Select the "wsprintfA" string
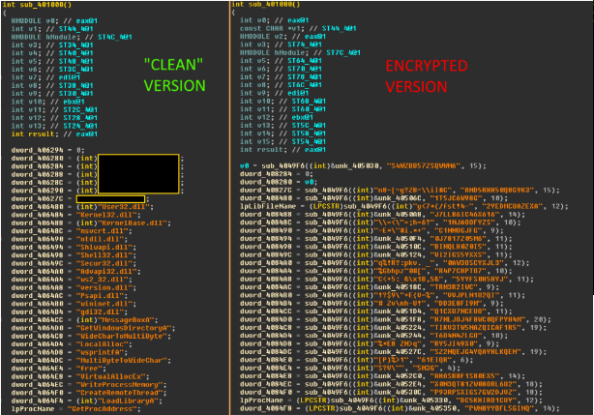The height and width of the screenshot is (415, 594). [102, 352]
